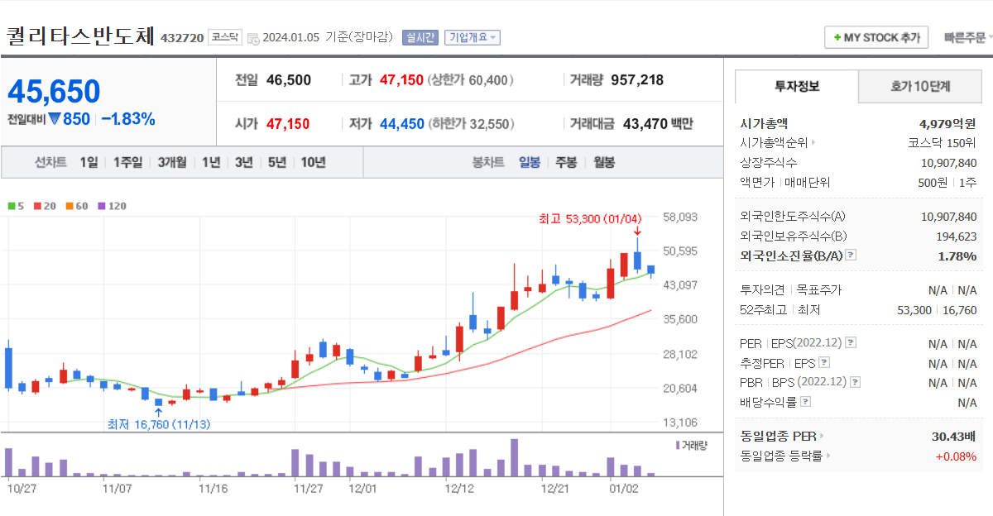Click purple 120-day moving average legend swatch

[x=101, y=206]
